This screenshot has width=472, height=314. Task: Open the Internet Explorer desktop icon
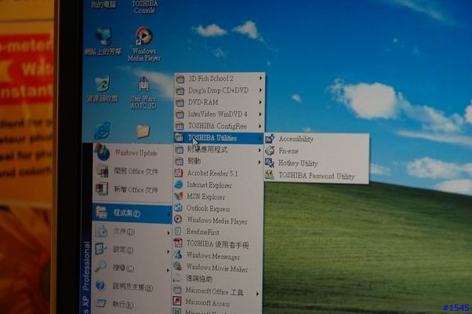coord(103,130)
